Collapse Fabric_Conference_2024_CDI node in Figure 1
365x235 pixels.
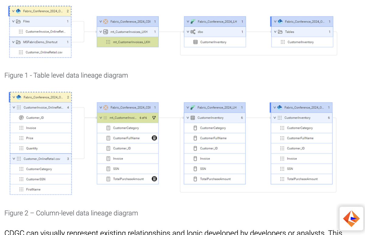point(101,22)
